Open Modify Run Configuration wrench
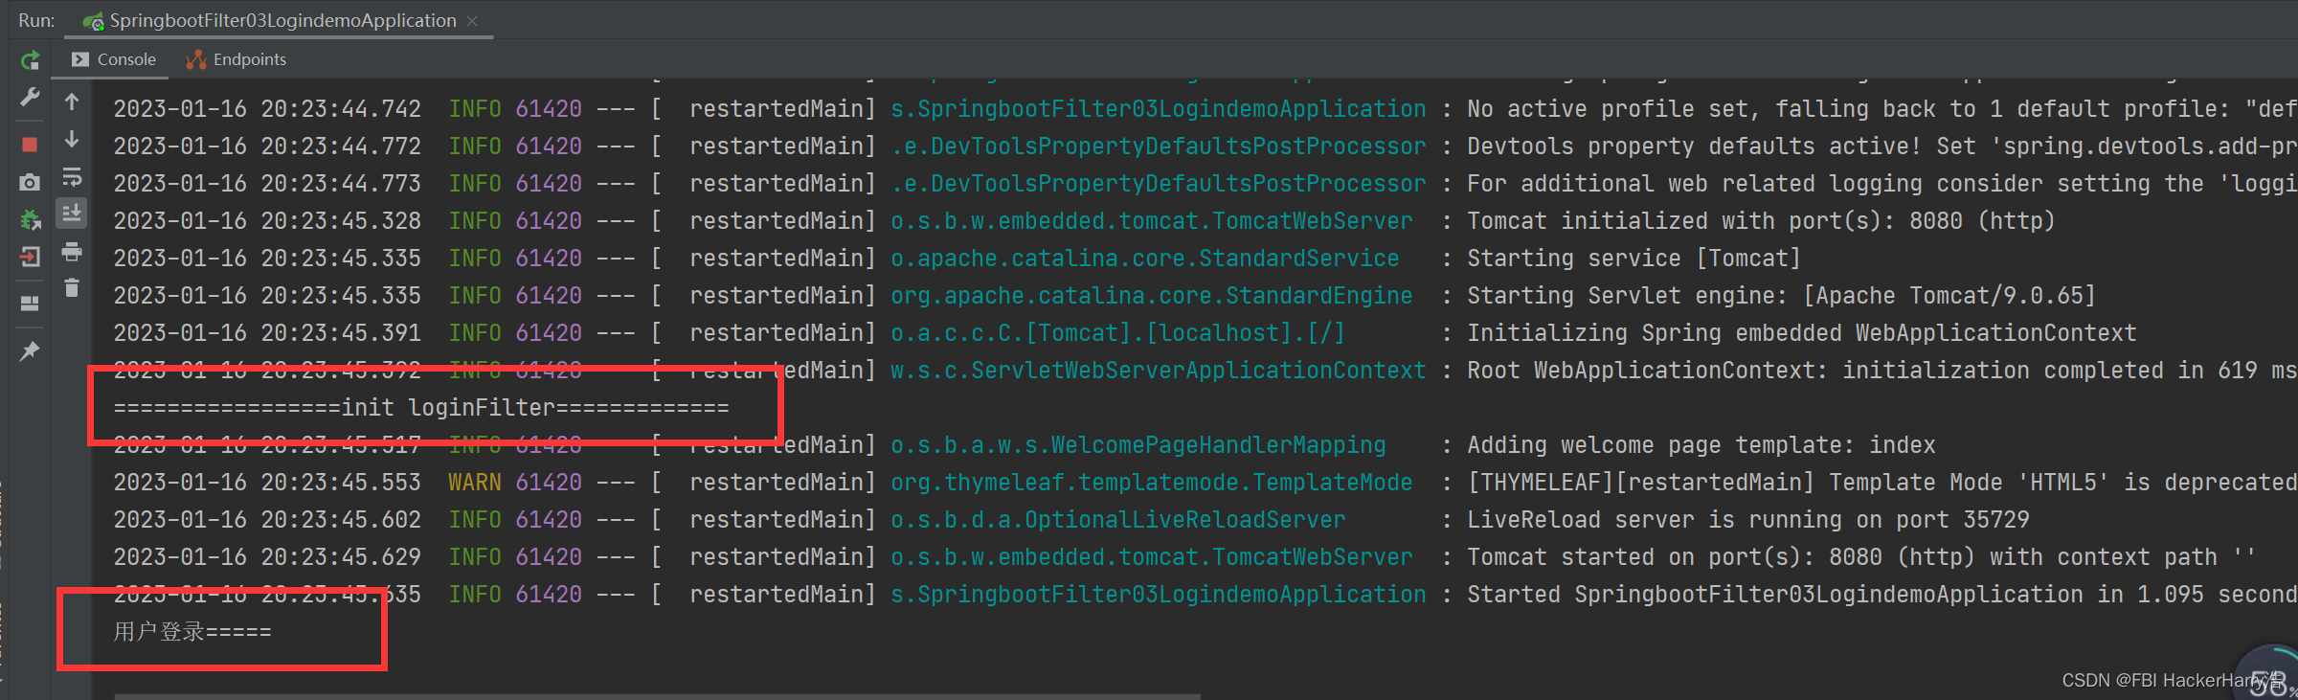 pos(30,98)
